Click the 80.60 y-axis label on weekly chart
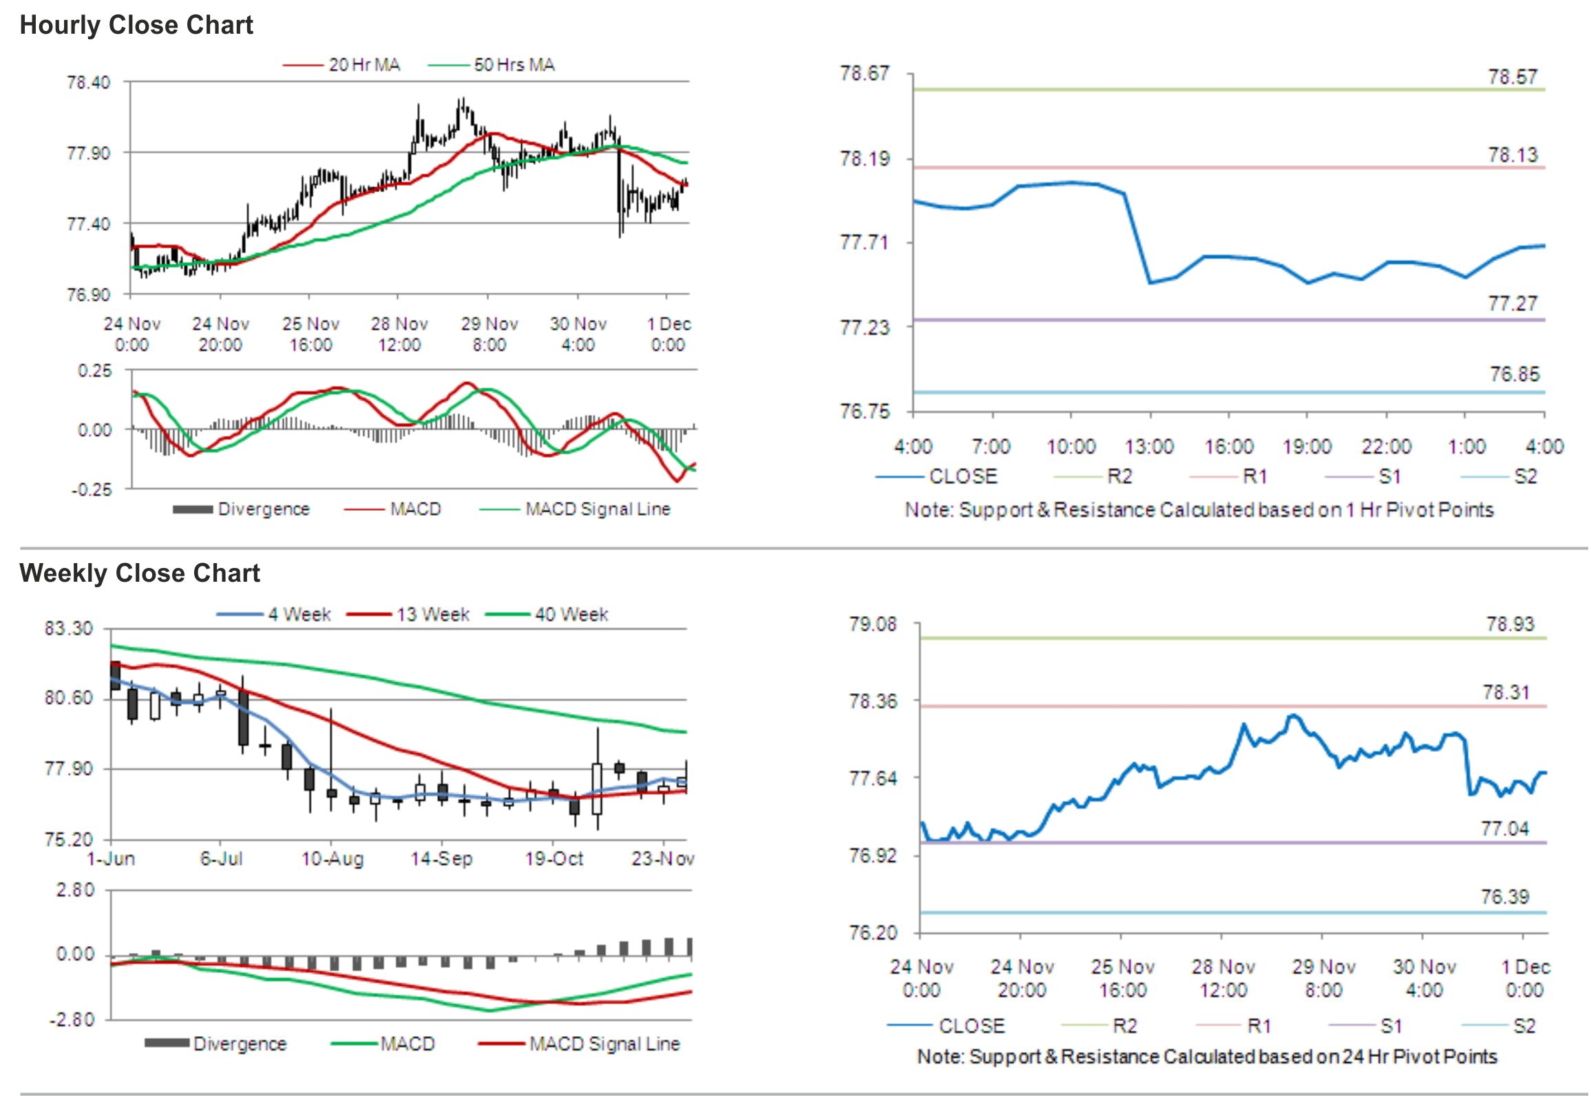Viewport: 1591px width, 1096px height. [x=68, y=698]
